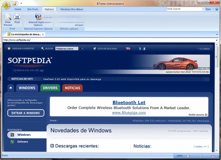Screen dimensions: 221x160
Task: Click the todos >> link
Action: click(x=201, y=146)
